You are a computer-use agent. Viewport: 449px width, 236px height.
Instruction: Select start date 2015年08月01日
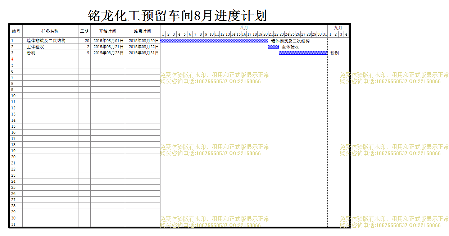click(x=108, y=41)
